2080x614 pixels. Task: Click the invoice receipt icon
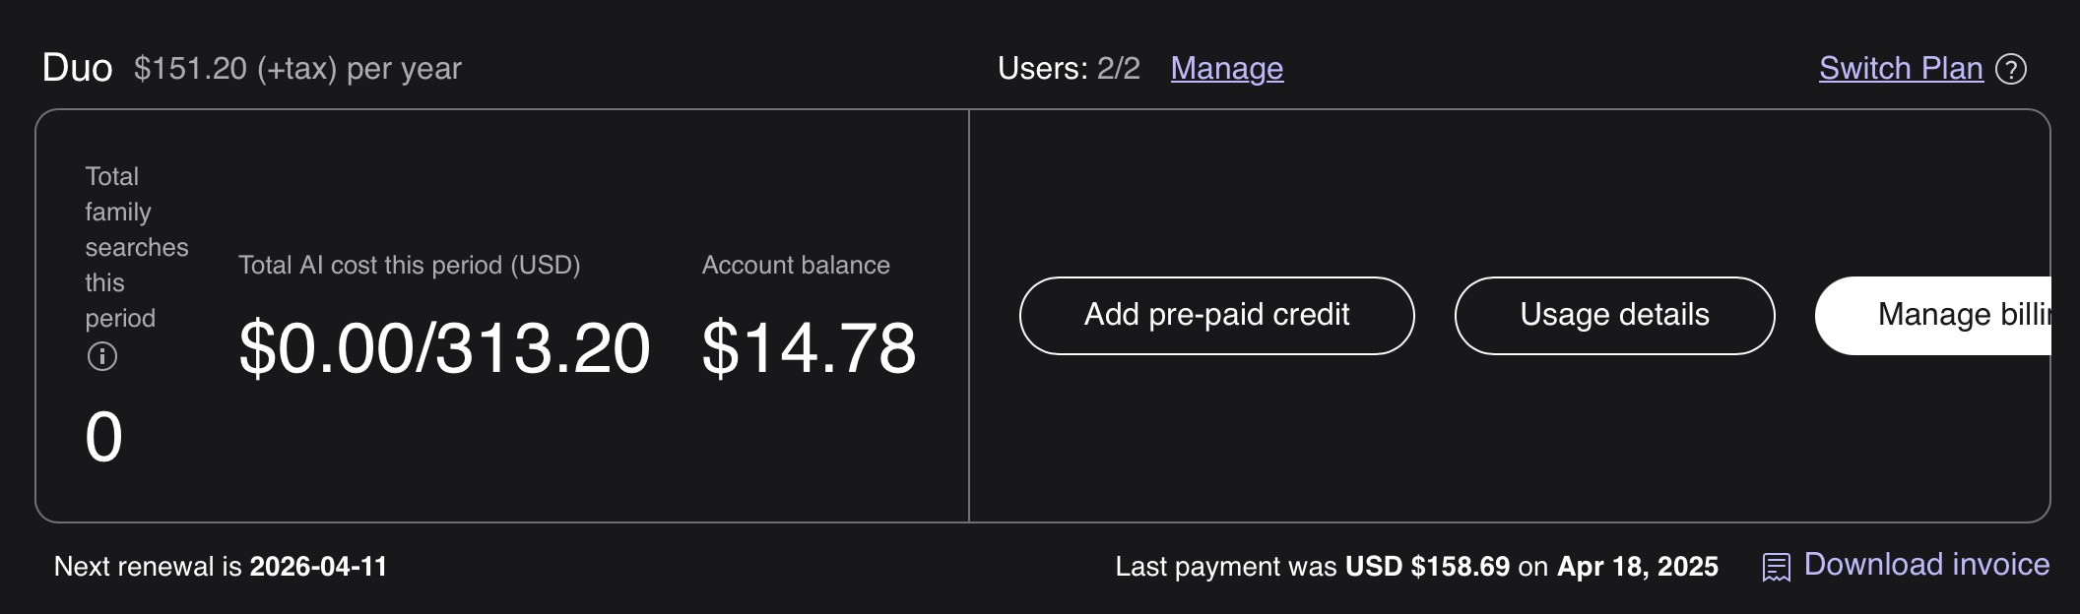(x=1776, y=567)
